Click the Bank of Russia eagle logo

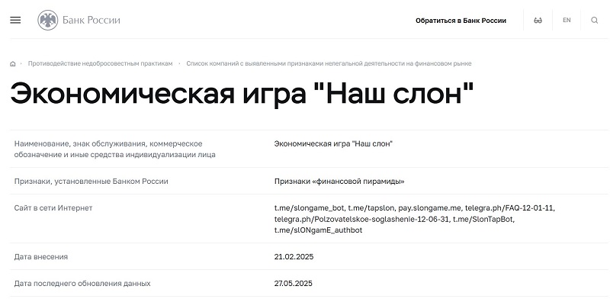47,21
